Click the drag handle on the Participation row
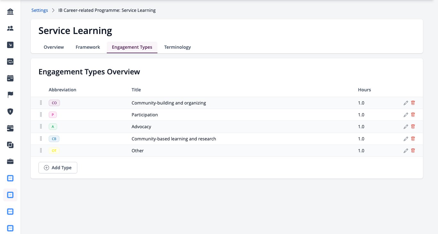438x234 pixels. point(41,114)
